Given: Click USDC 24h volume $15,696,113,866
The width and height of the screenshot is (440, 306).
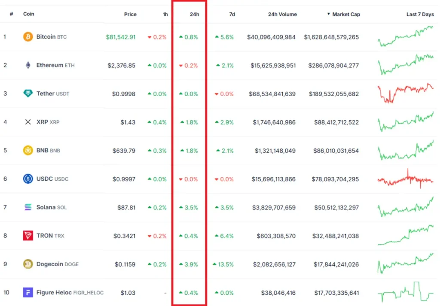Looking at the screenshot, I should 274,179.
